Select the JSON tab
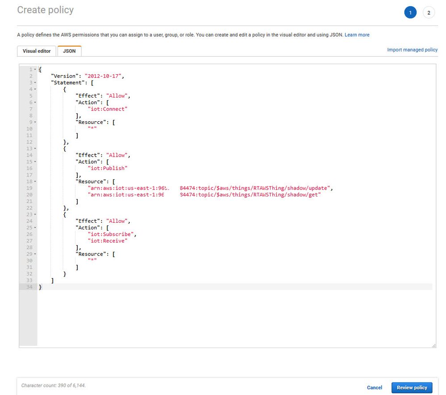 [69, 51]
